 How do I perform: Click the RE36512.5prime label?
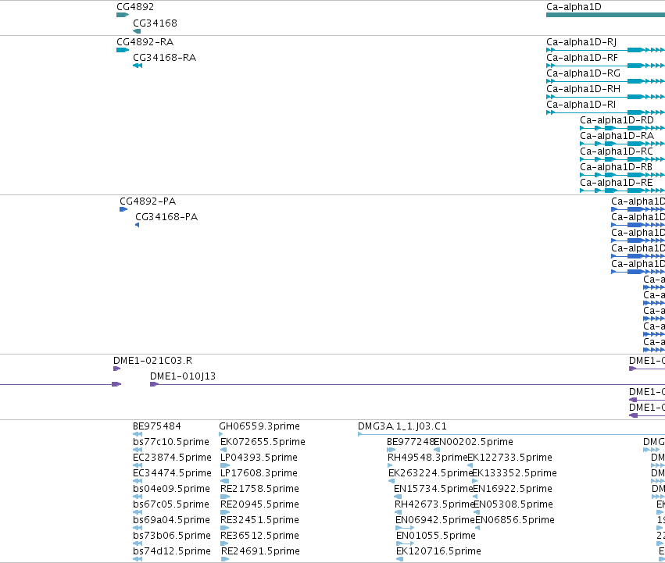coord(260,536)
